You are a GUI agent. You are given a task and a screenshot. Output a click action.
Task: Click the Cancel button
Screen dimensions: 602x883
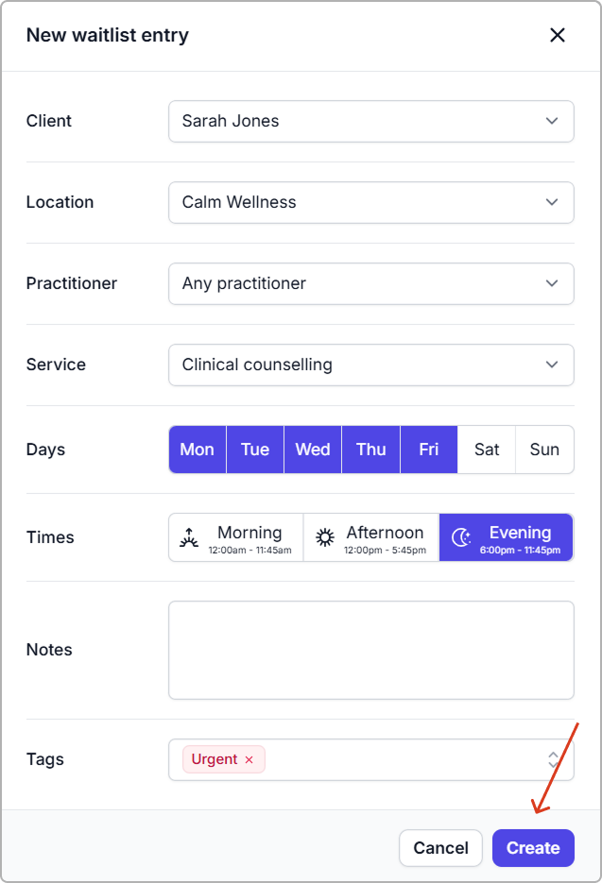440,848
